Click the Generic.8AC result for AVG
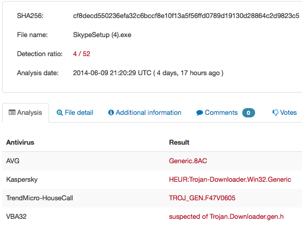The height and width of the screenshot is (225, 302). coord(188,161)
